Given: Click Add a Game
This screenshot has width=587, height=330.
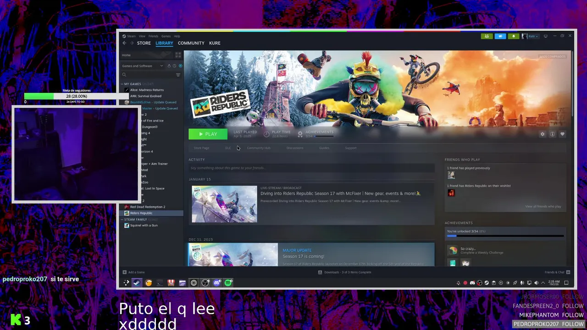Looking at the screenshot, I should pos(133,272).
